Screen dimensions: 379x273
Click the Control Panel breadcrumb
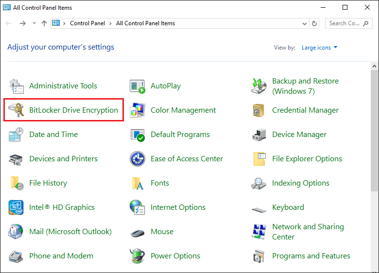pyautogui.click(x=87, y=23)
